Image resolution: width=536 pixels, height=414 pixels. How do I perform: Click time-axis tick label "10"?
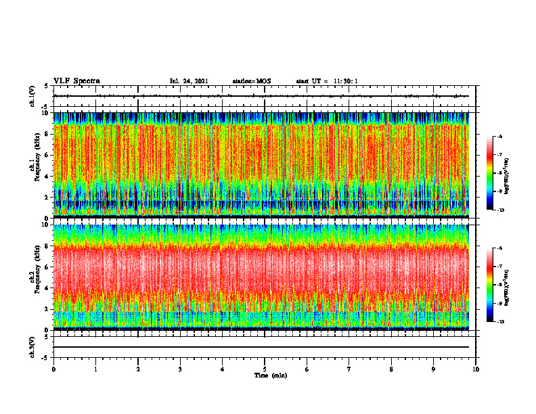pyautogui.click(x=476, y=369)
